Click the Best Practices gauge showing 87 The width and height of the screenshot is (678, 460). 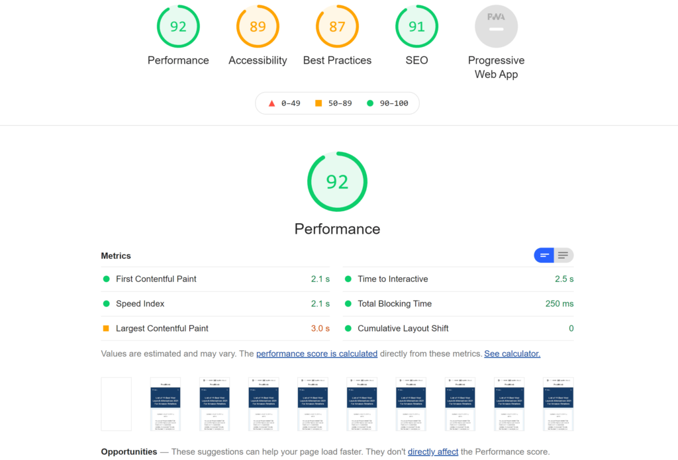tap(337, 26)
